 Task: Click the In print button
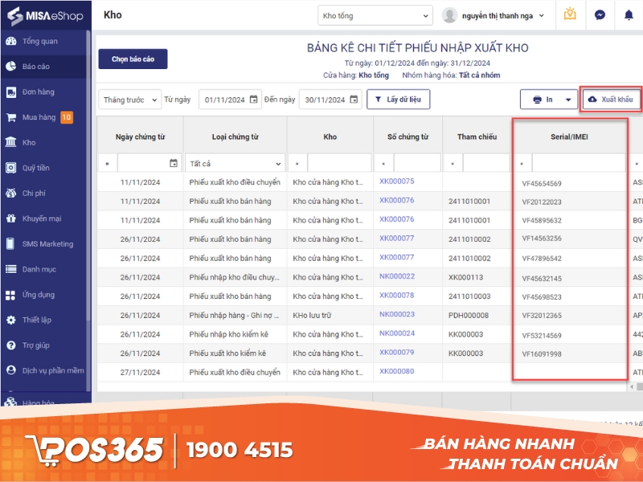click(x=542, y=100)
